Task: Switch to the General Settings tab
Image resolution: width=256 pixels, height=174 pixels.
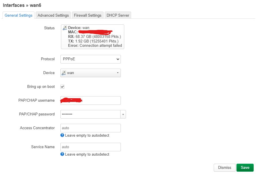Action: tap(18, 15)
